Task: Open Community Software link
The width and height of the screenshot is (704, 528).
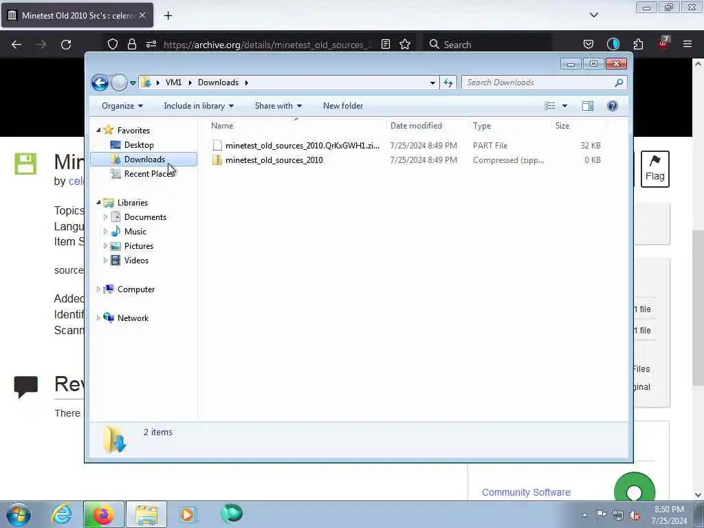Action: pos(526,492)
